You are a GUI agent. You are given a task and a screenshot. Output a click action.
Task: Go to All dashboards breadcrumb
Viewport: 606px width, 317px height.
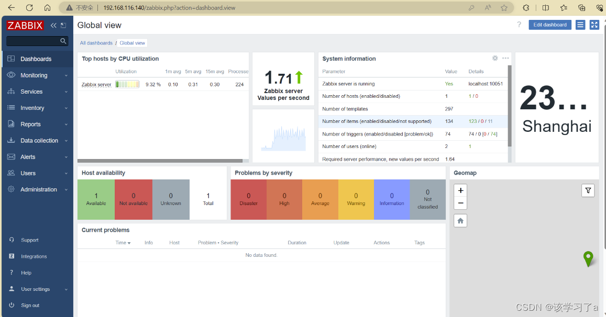pyautogui.click(x=96, y=43)
